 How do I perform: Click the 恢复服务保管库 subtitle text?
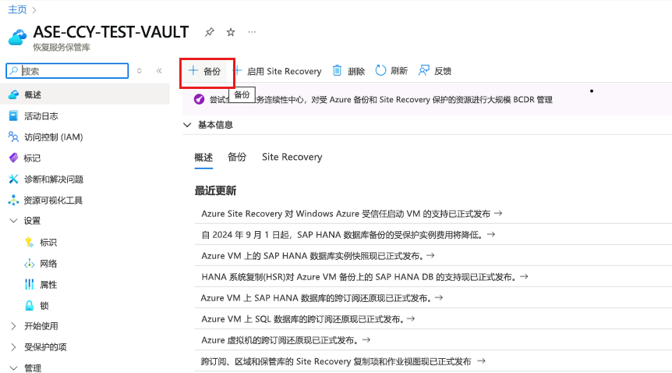[62, 48]
